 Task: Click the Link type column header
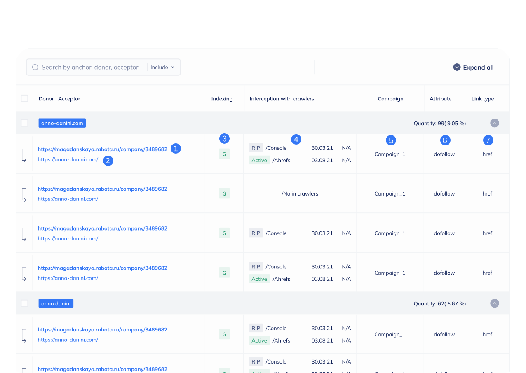pyautogui.click(x=483, y=99)
